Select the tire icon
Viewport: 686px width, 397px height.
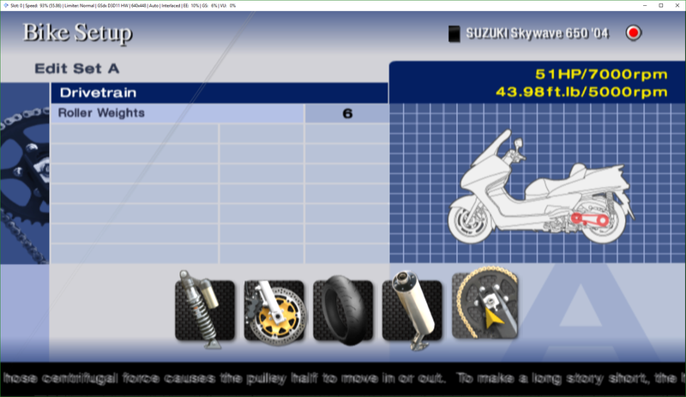pyautogui.click(x=343, y=310)
